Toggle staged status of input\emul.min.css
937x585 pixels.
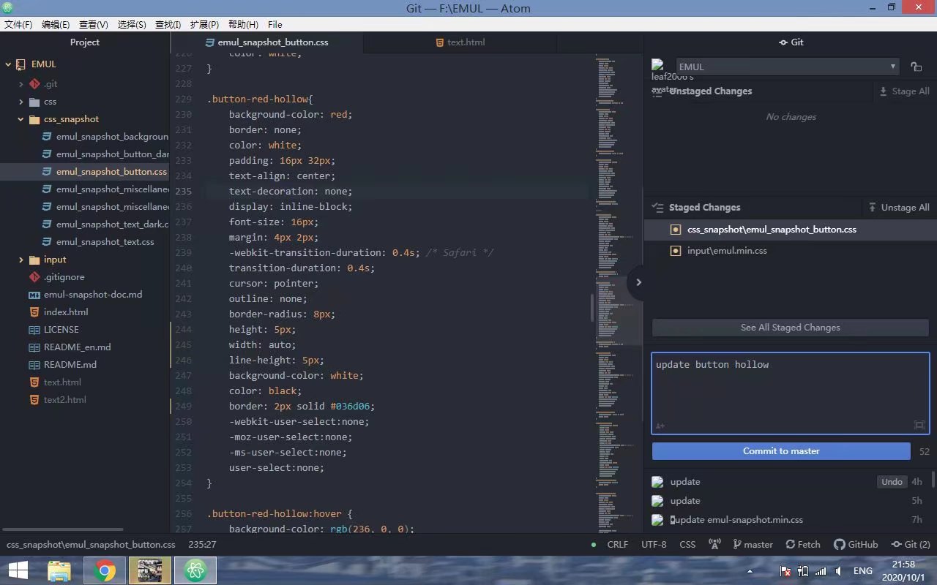point(674,250)
